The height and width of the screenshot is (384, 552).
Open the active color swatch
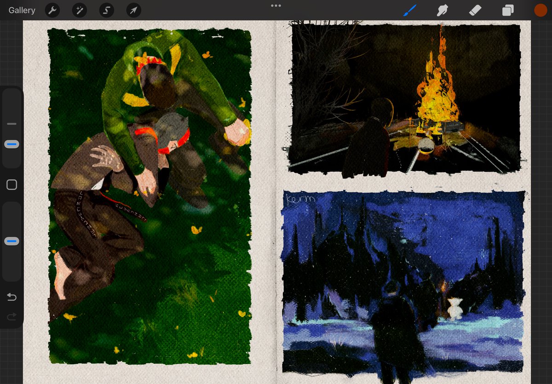coord(540,10)
